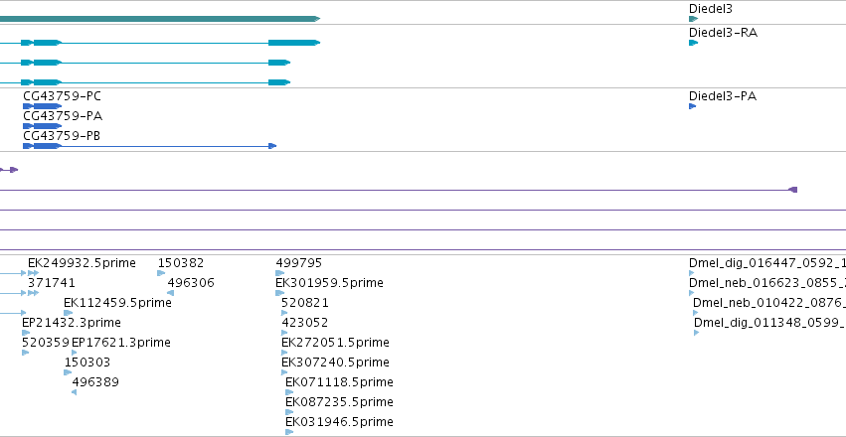Click the Dmel_dig_016447_0592 read label
846x437 pixels.
(767, 263)
